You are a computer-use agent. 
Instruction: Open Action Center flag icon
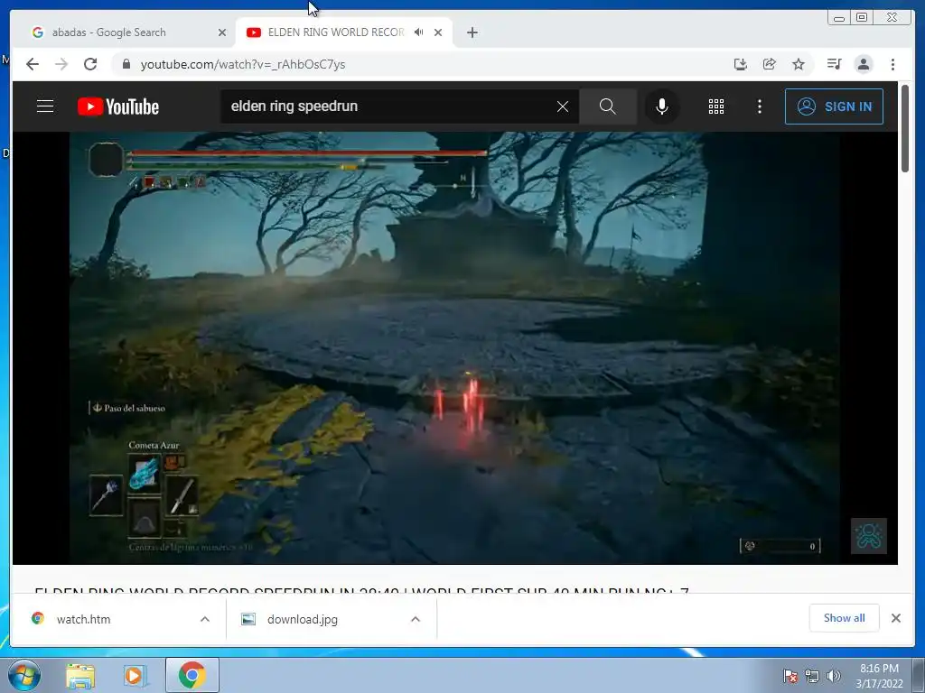click(x=790, y=676)
